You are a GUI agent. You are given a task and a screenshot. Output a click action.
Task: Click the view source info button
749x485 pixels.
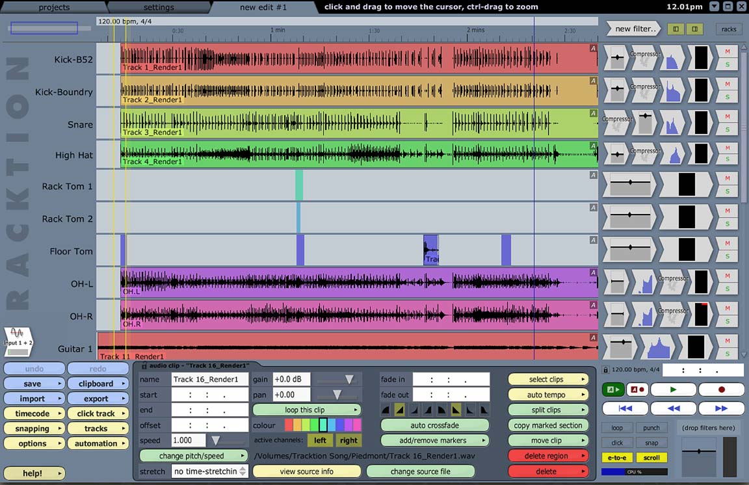coord(307,471)
